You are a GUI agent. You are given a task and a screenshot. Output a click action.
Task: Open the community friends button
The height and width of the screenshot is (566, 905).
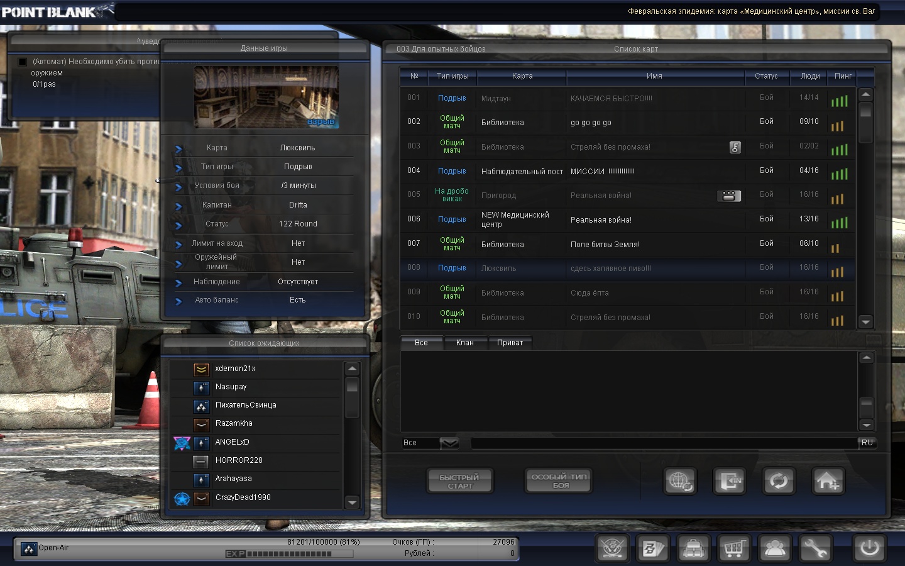775,548
